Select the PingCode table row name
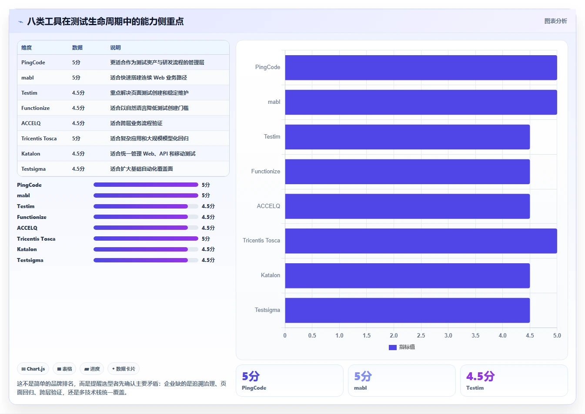Screen dimensions: 585x414 pyautogui.click(x=33, y=63)
